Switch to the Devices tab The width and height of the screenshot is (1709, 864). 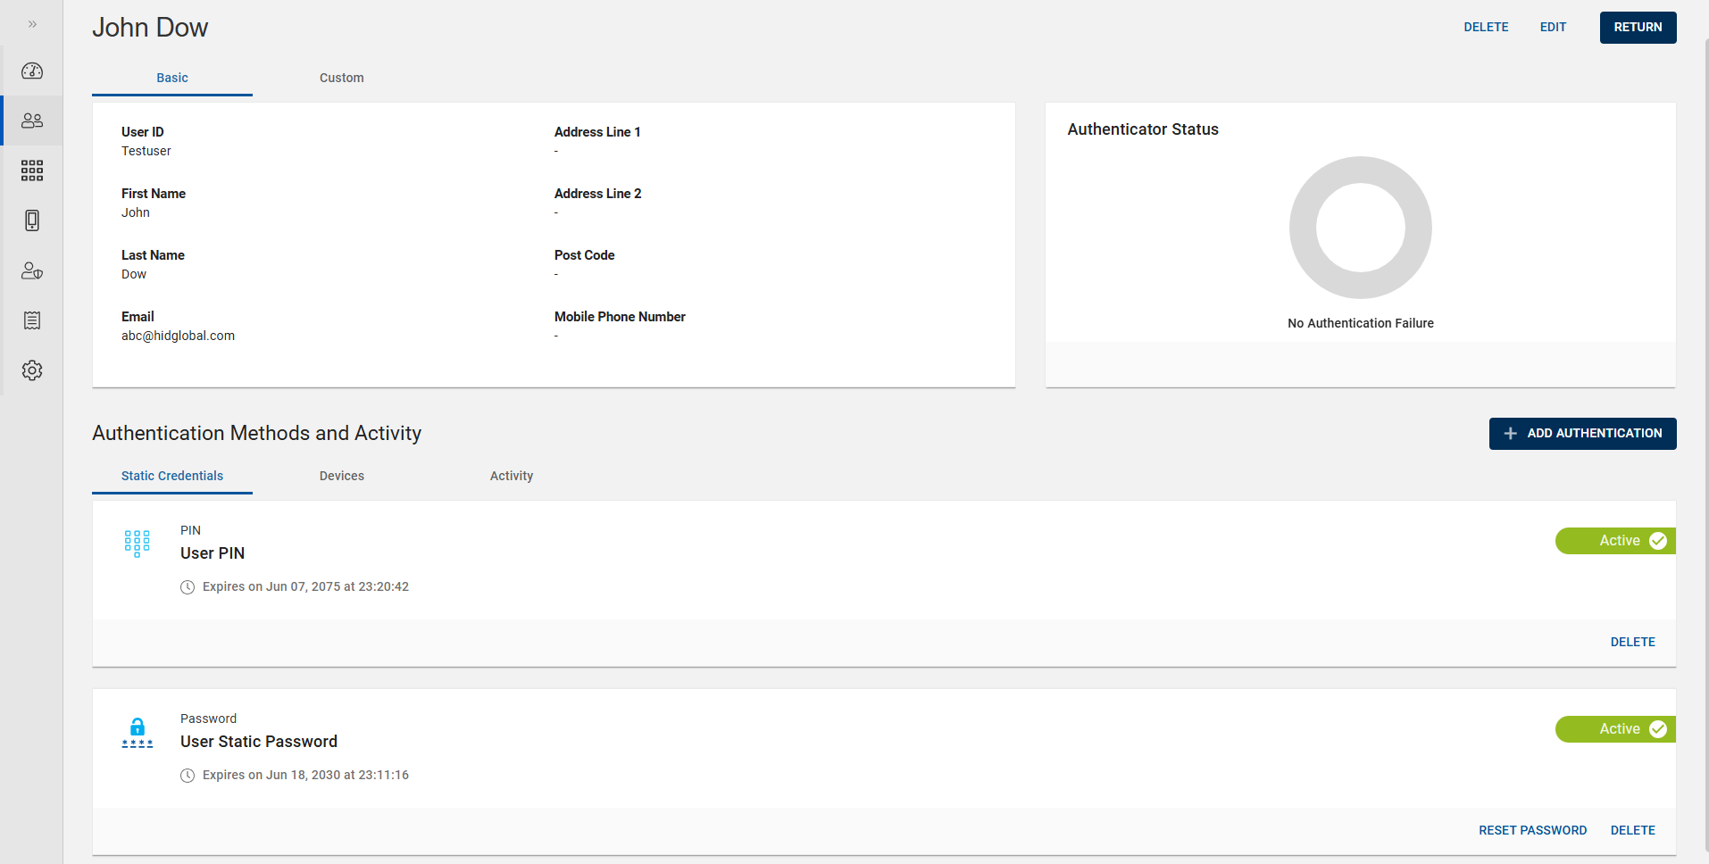341,476
